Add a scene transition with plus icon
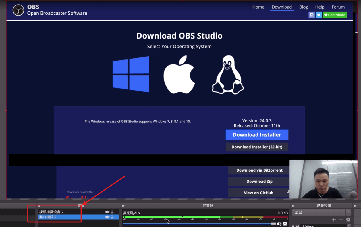361x227 pixels. click(x=334, y=220)
